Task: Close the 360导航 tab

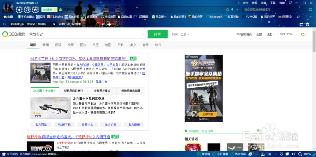Action: tap(54, 24)
